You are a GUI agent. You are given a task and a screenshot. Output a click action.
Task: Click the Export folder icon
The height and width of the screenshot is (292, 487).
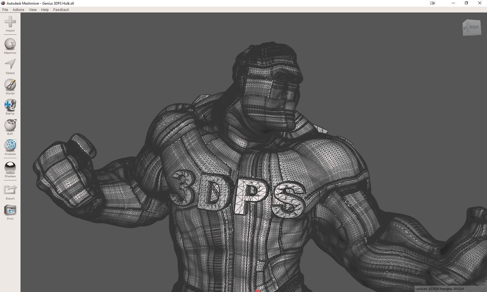click(x=10, y=190)
